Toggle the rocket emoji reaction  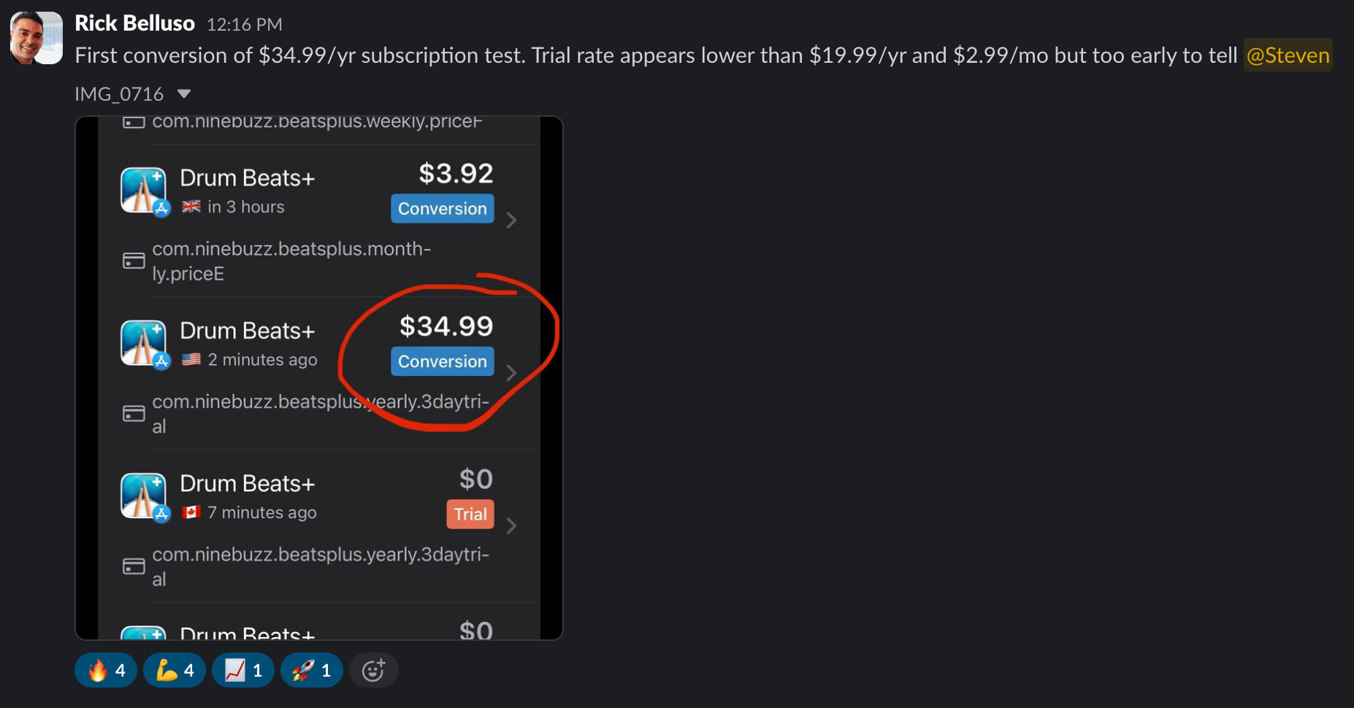coord(312,670)
